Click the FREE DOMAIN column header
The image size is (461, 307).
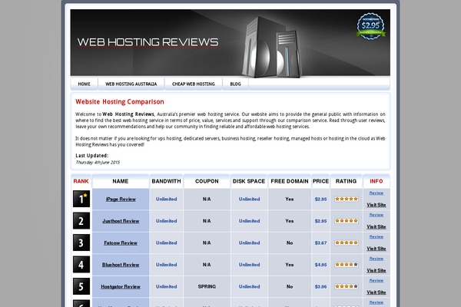290,181
